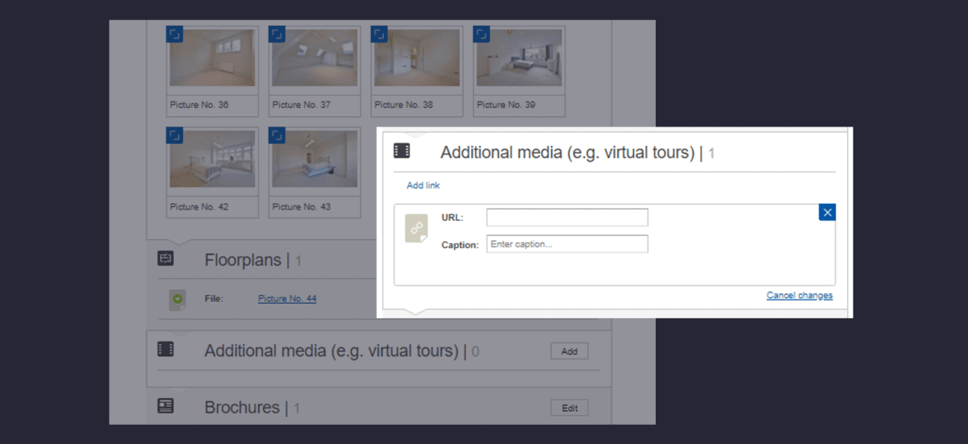Click Picture No. 43 caption label

point(302,207)
